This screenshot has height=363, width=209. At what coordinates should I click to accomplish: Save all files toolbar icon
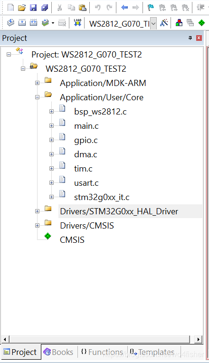click(45, 8)
